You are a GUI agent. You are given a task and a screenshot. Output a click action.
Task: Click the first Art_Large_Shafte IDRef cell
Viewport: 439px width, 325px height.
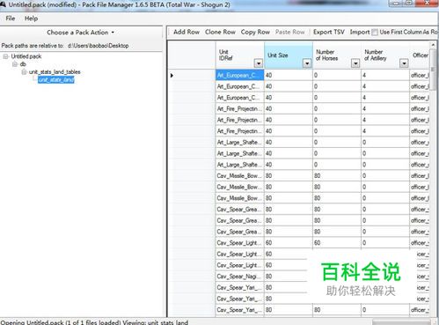pyautogui.click(x=239, y=143)
